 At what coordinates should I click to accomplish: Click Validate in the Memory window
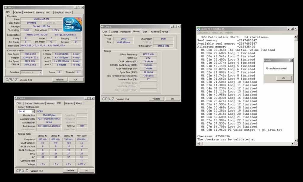tap(156, 99)
